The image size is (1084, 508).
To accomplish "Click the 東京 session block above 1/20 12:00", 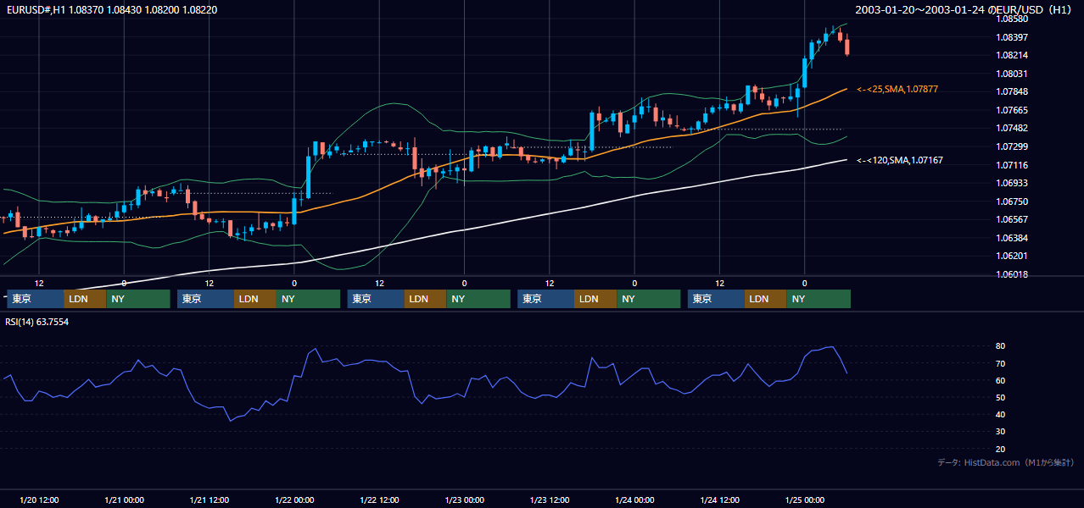I will click(x=35, y=299).
